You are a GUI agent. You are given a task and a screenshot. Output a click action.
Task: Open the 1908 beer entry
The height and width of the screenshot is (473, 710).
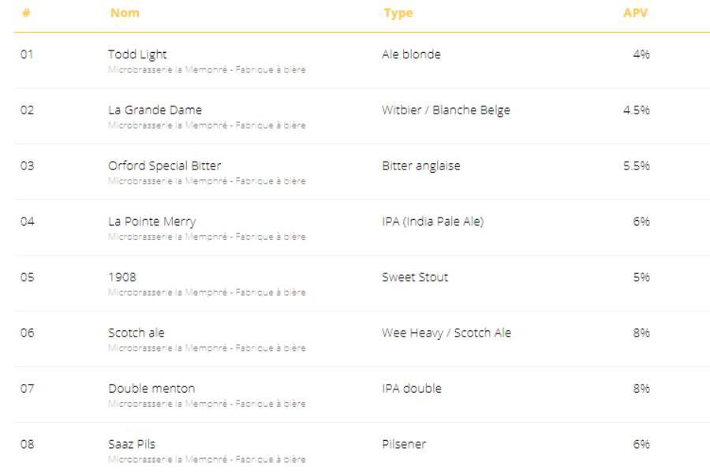(x=121, y=277)
